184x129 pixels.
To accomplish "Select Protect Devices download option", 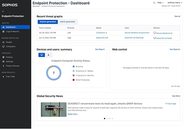I will (x=13, y=66).
